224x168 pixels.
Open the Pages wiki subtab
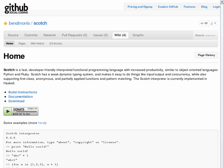pyautogui.click(x=22, y=43)
